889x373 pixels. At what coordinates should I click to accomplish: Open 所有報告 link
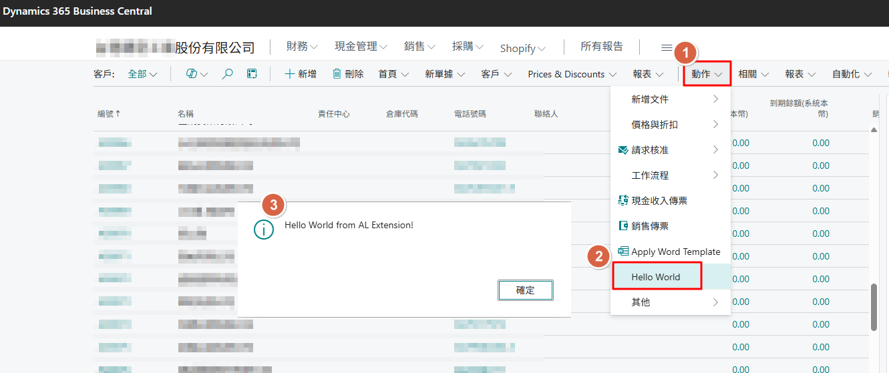tap(601, 47)
